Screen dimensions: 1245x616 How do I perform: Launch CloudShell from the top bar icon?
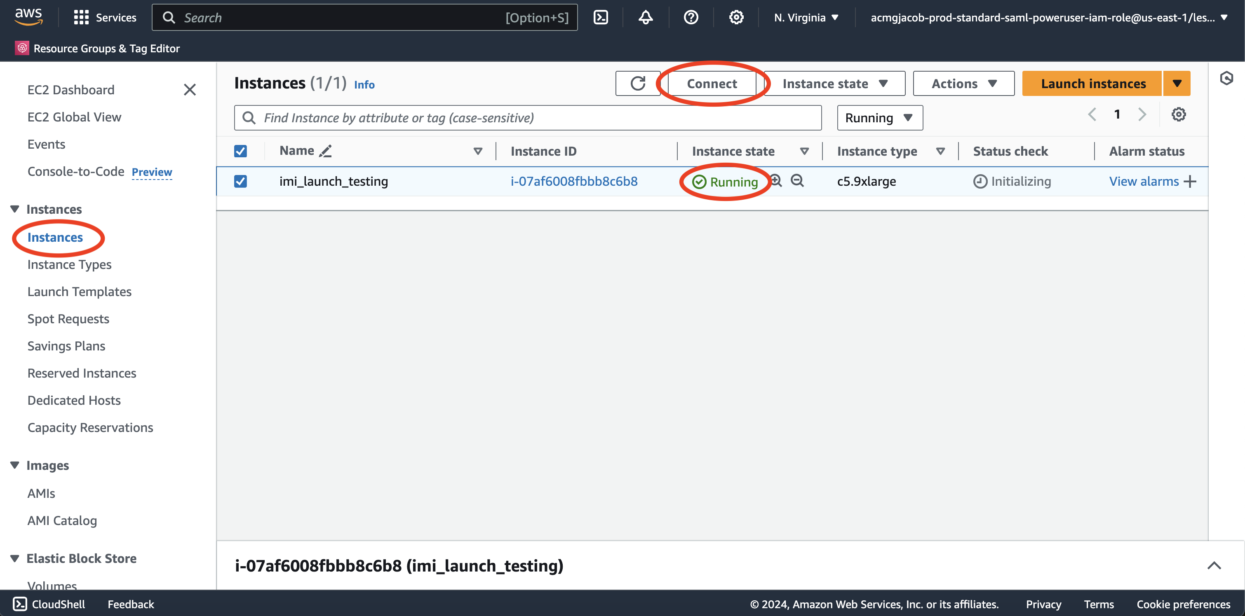click(600, 17)
